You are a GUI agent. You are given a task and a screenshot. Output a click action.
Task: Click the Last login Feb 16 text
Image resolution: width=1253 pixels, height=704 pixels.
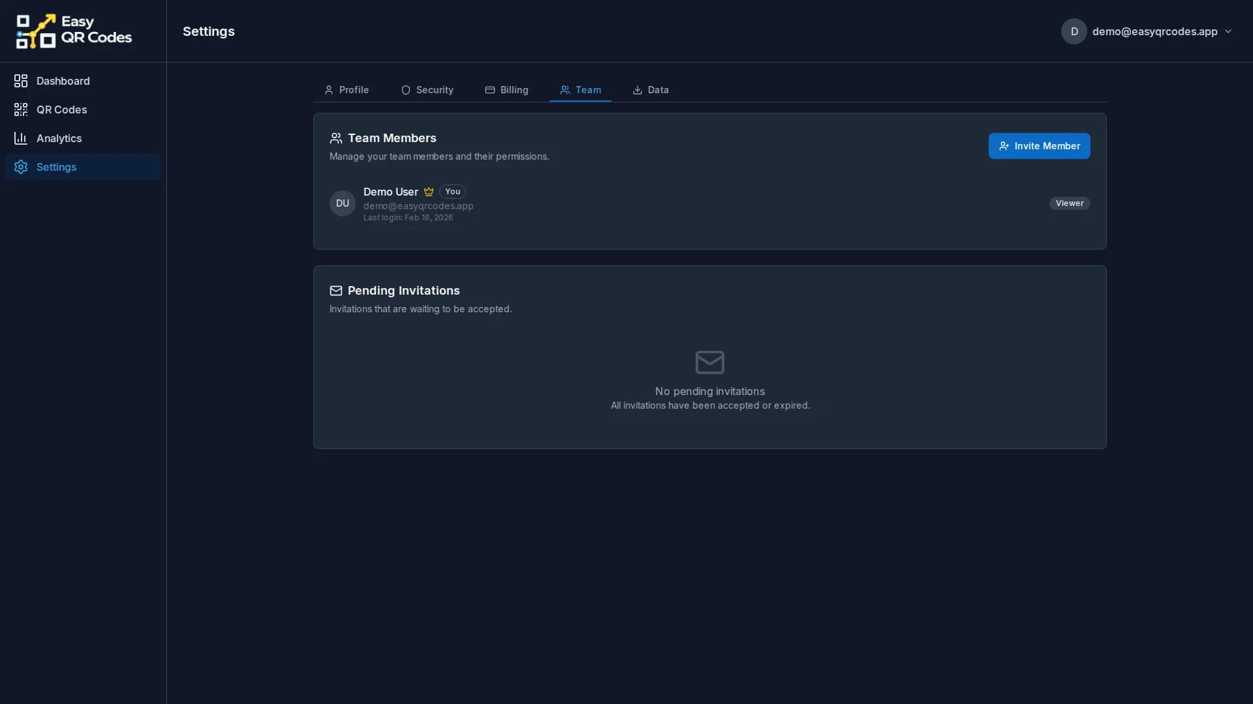408,218
